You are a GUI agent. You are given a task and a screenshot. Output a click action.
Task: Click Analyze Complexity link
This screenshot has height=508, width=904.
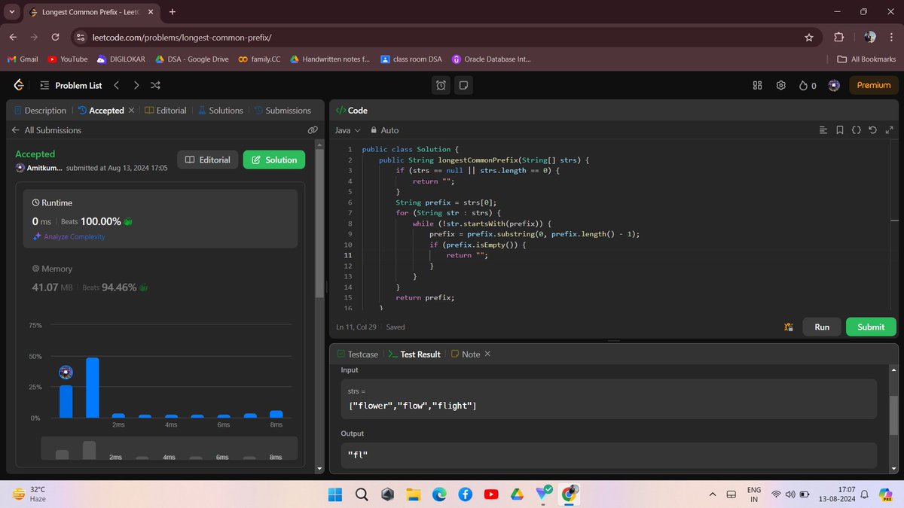[69, 236]
